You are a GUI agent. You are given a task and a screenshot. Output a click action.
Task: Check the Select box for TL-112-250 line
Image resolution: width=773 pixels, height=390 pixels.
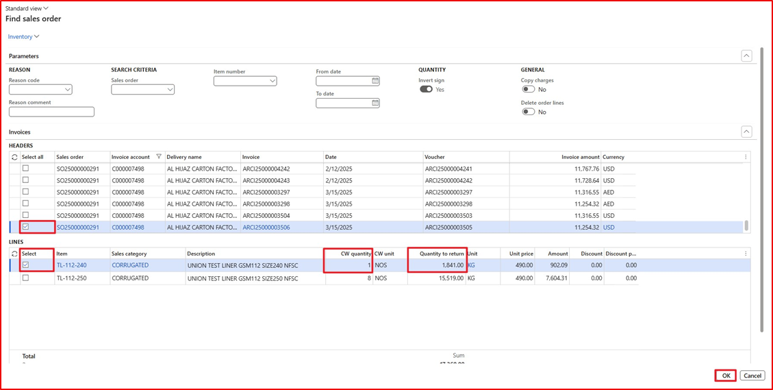click(x=25, y=278)
